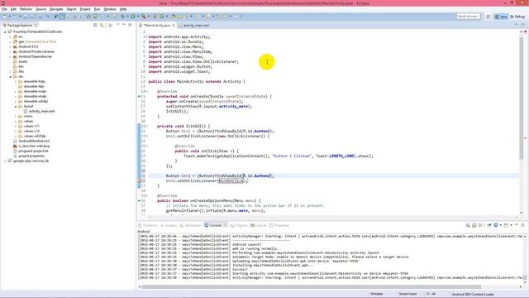The image size is (529, 298).
Task: Open Package Explorer view menu arrow
Action: (x=117, y=25)
